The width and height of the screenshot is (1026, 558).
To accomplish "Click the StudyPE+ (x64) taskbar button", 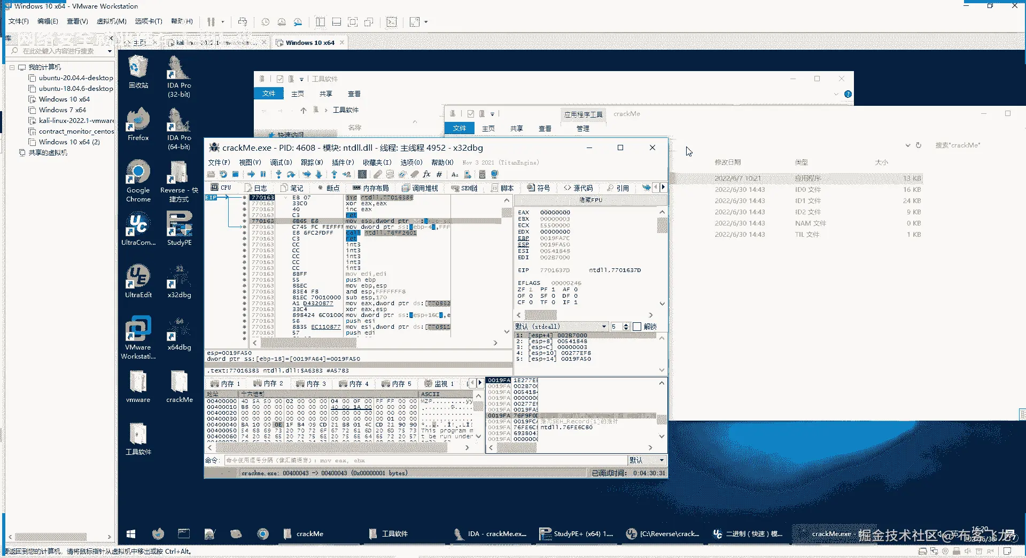I will (577, 533).
